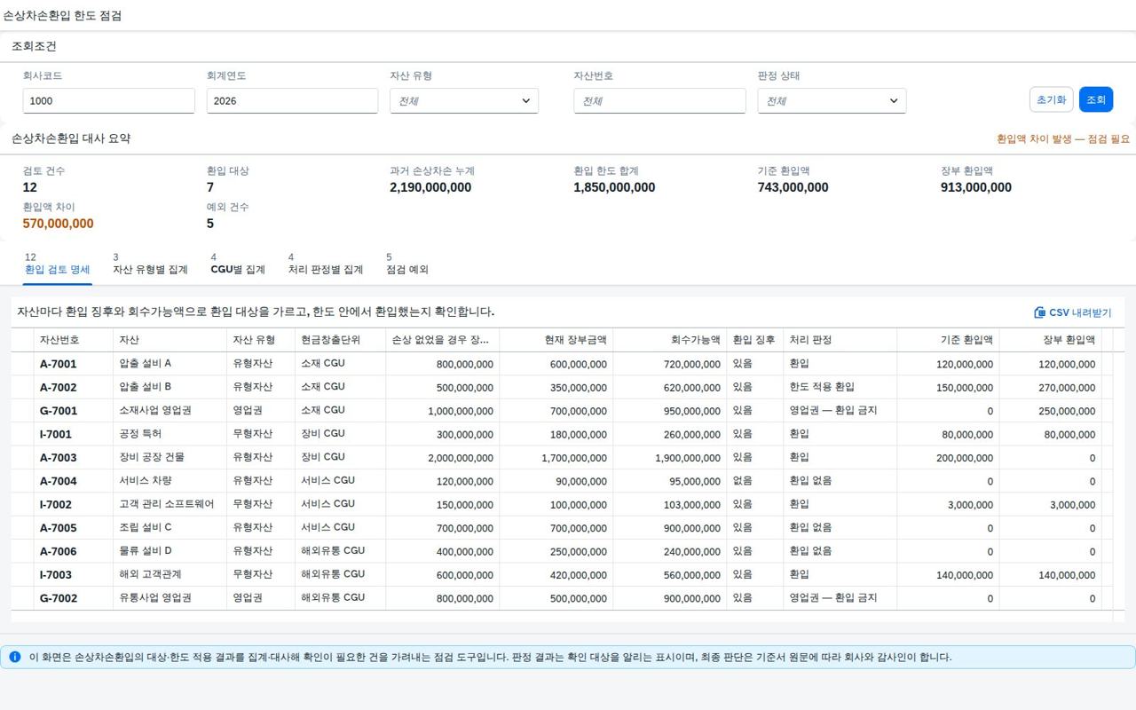Click the 기준 환입액 column header
1136x710 pixels.
[949, 340]
